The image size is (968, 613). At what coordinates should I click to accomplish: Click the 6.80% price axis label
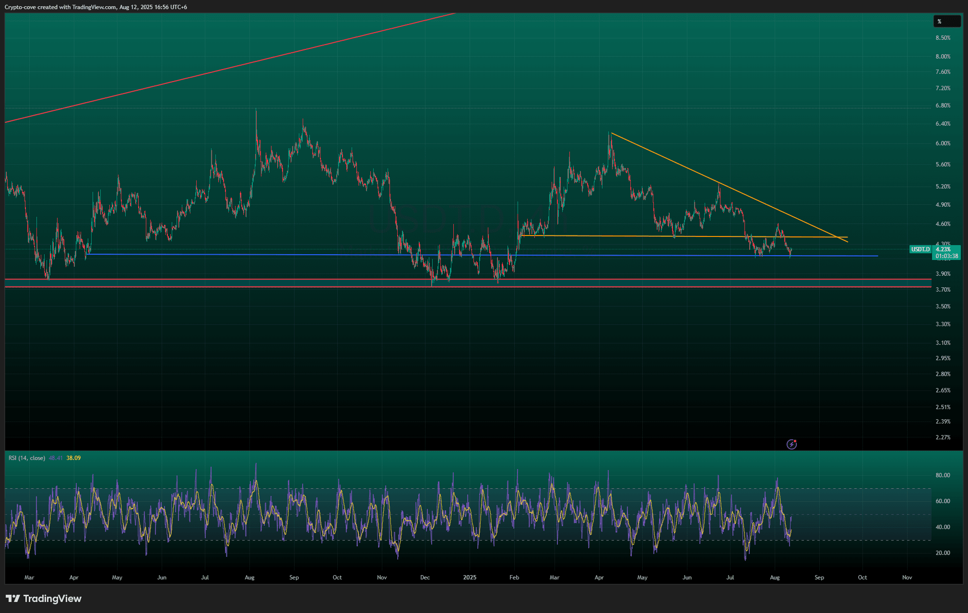tap(943, 106)
